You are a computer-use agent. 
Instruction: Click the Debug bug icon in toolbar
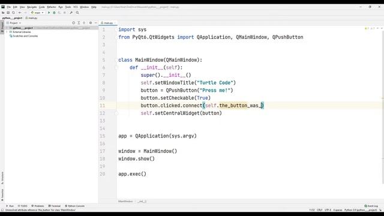click(x=54, y=13)
